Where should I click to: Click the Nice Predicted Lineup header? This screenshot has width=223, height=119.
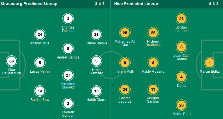pyautogui.click(x=136, y=4)
